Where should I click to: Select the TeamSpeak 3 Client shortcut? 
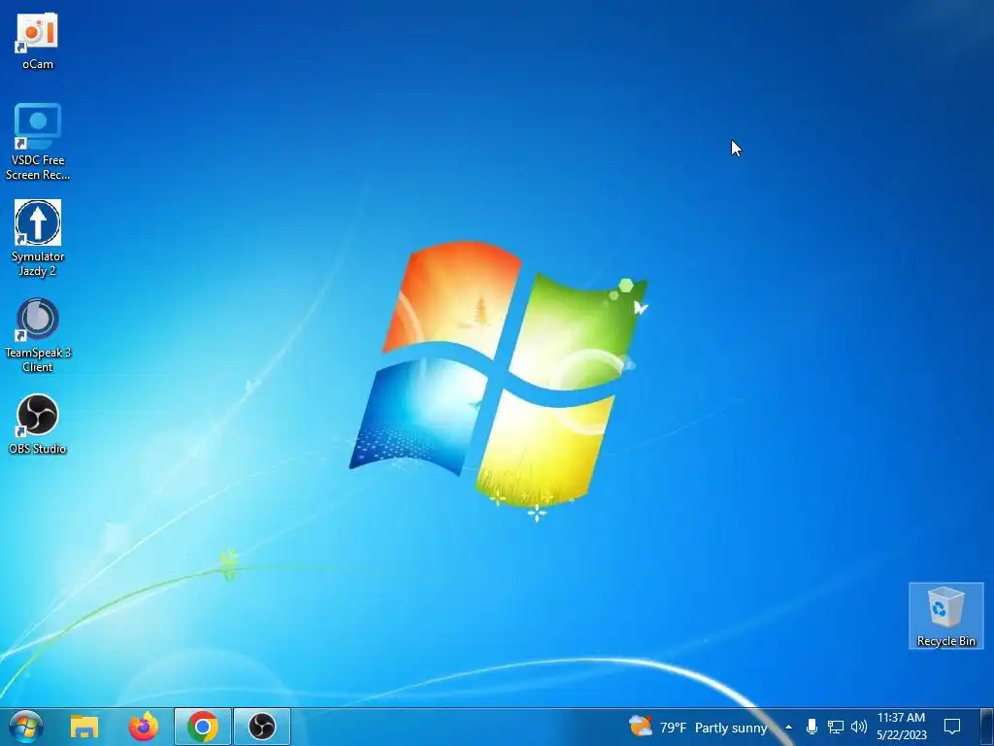pyautogui.click(x=38, y=334)
